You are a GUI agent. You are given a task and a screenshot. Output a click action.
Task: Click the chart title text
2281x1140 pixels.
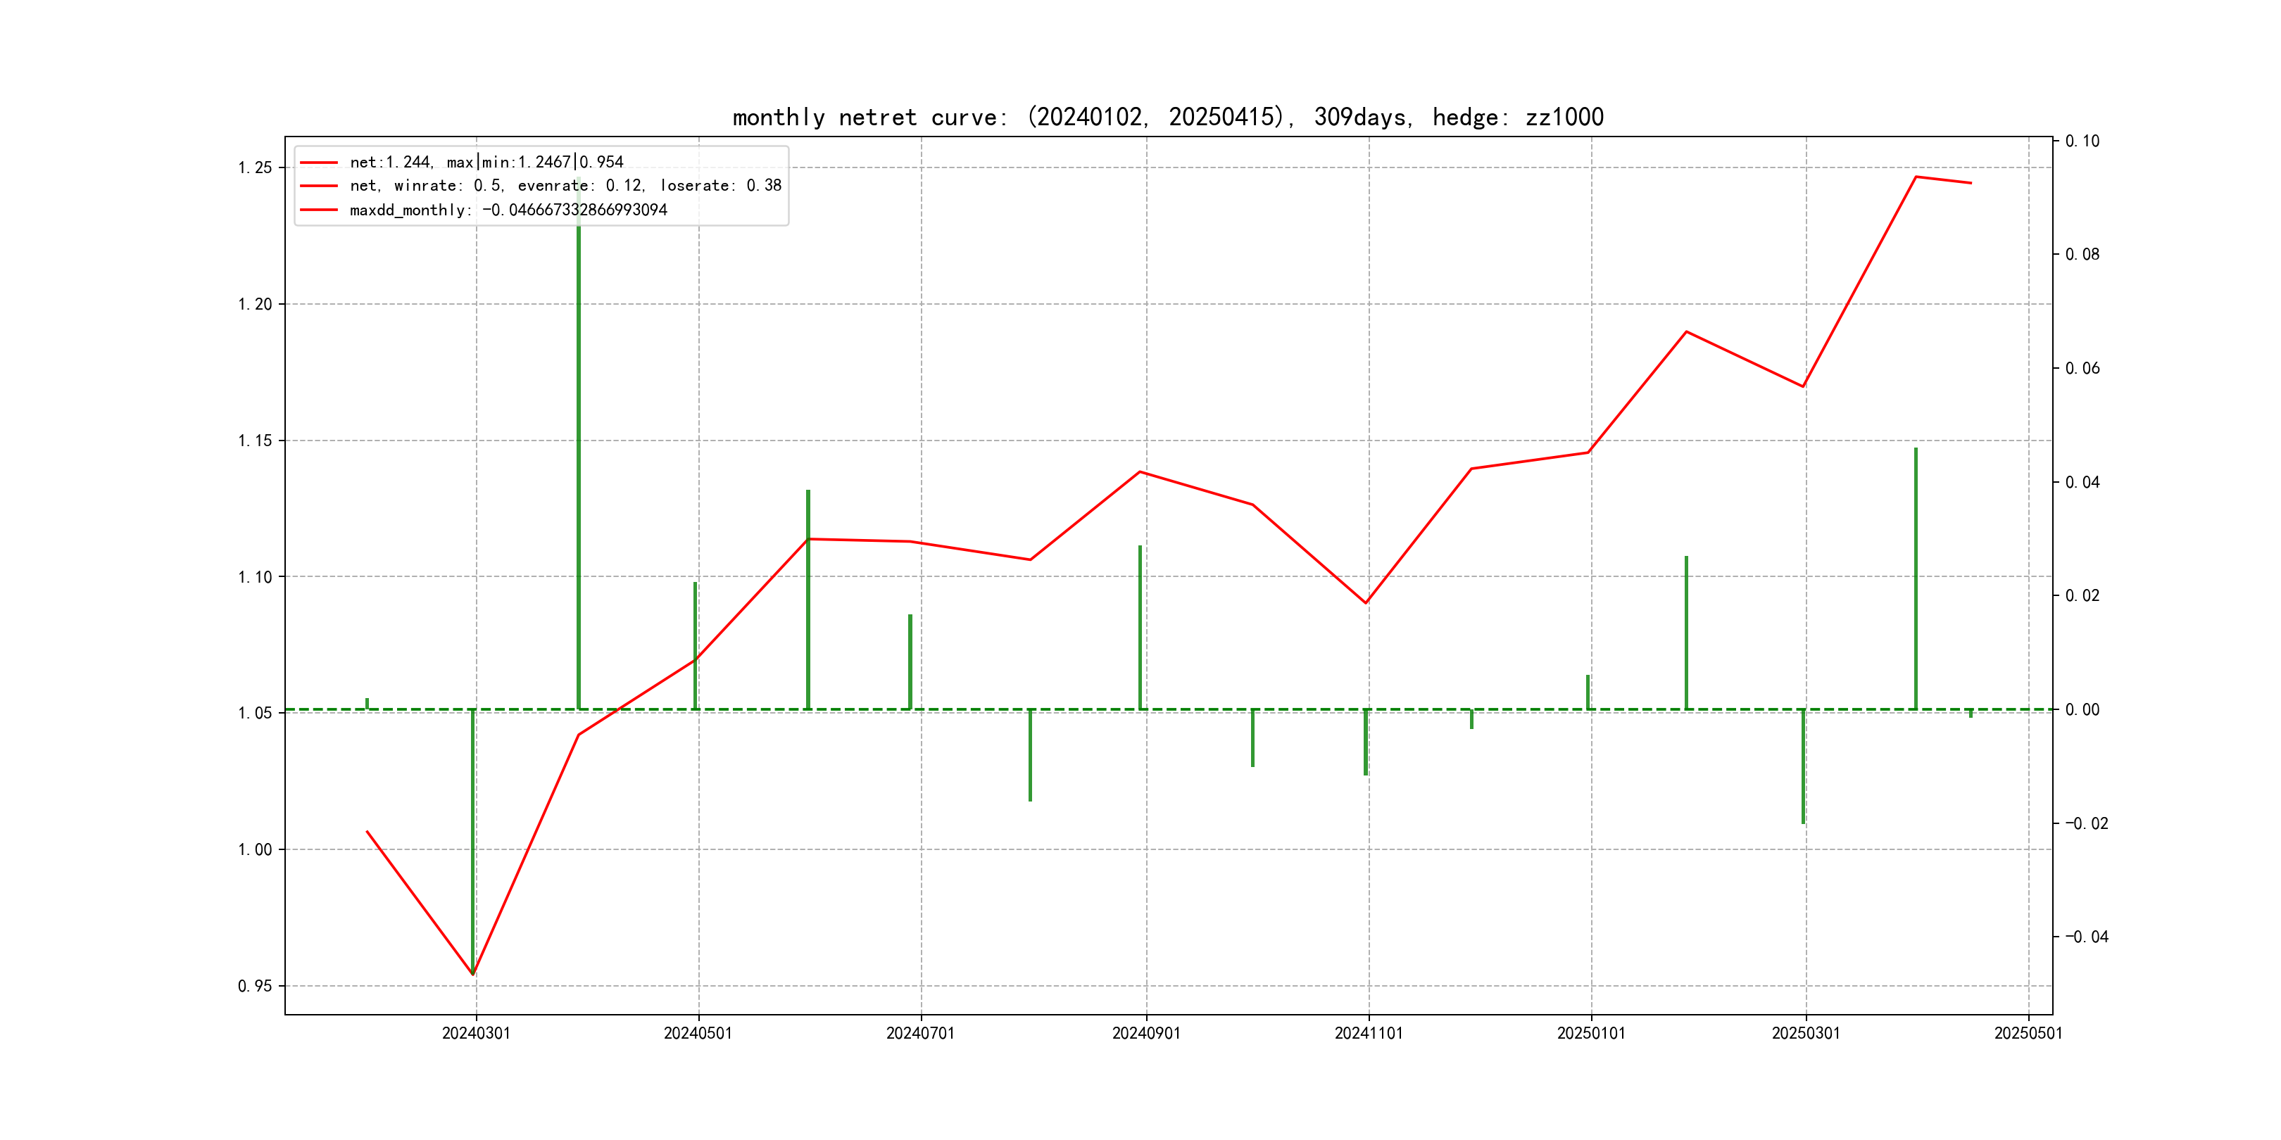[x=1167, y=117]
